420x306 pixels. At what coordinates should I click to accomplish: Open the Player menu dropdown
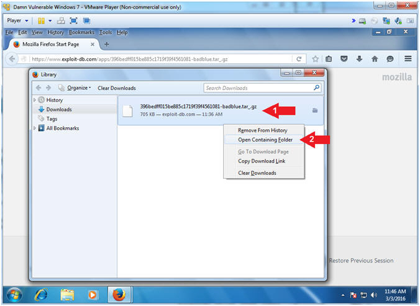17,20
